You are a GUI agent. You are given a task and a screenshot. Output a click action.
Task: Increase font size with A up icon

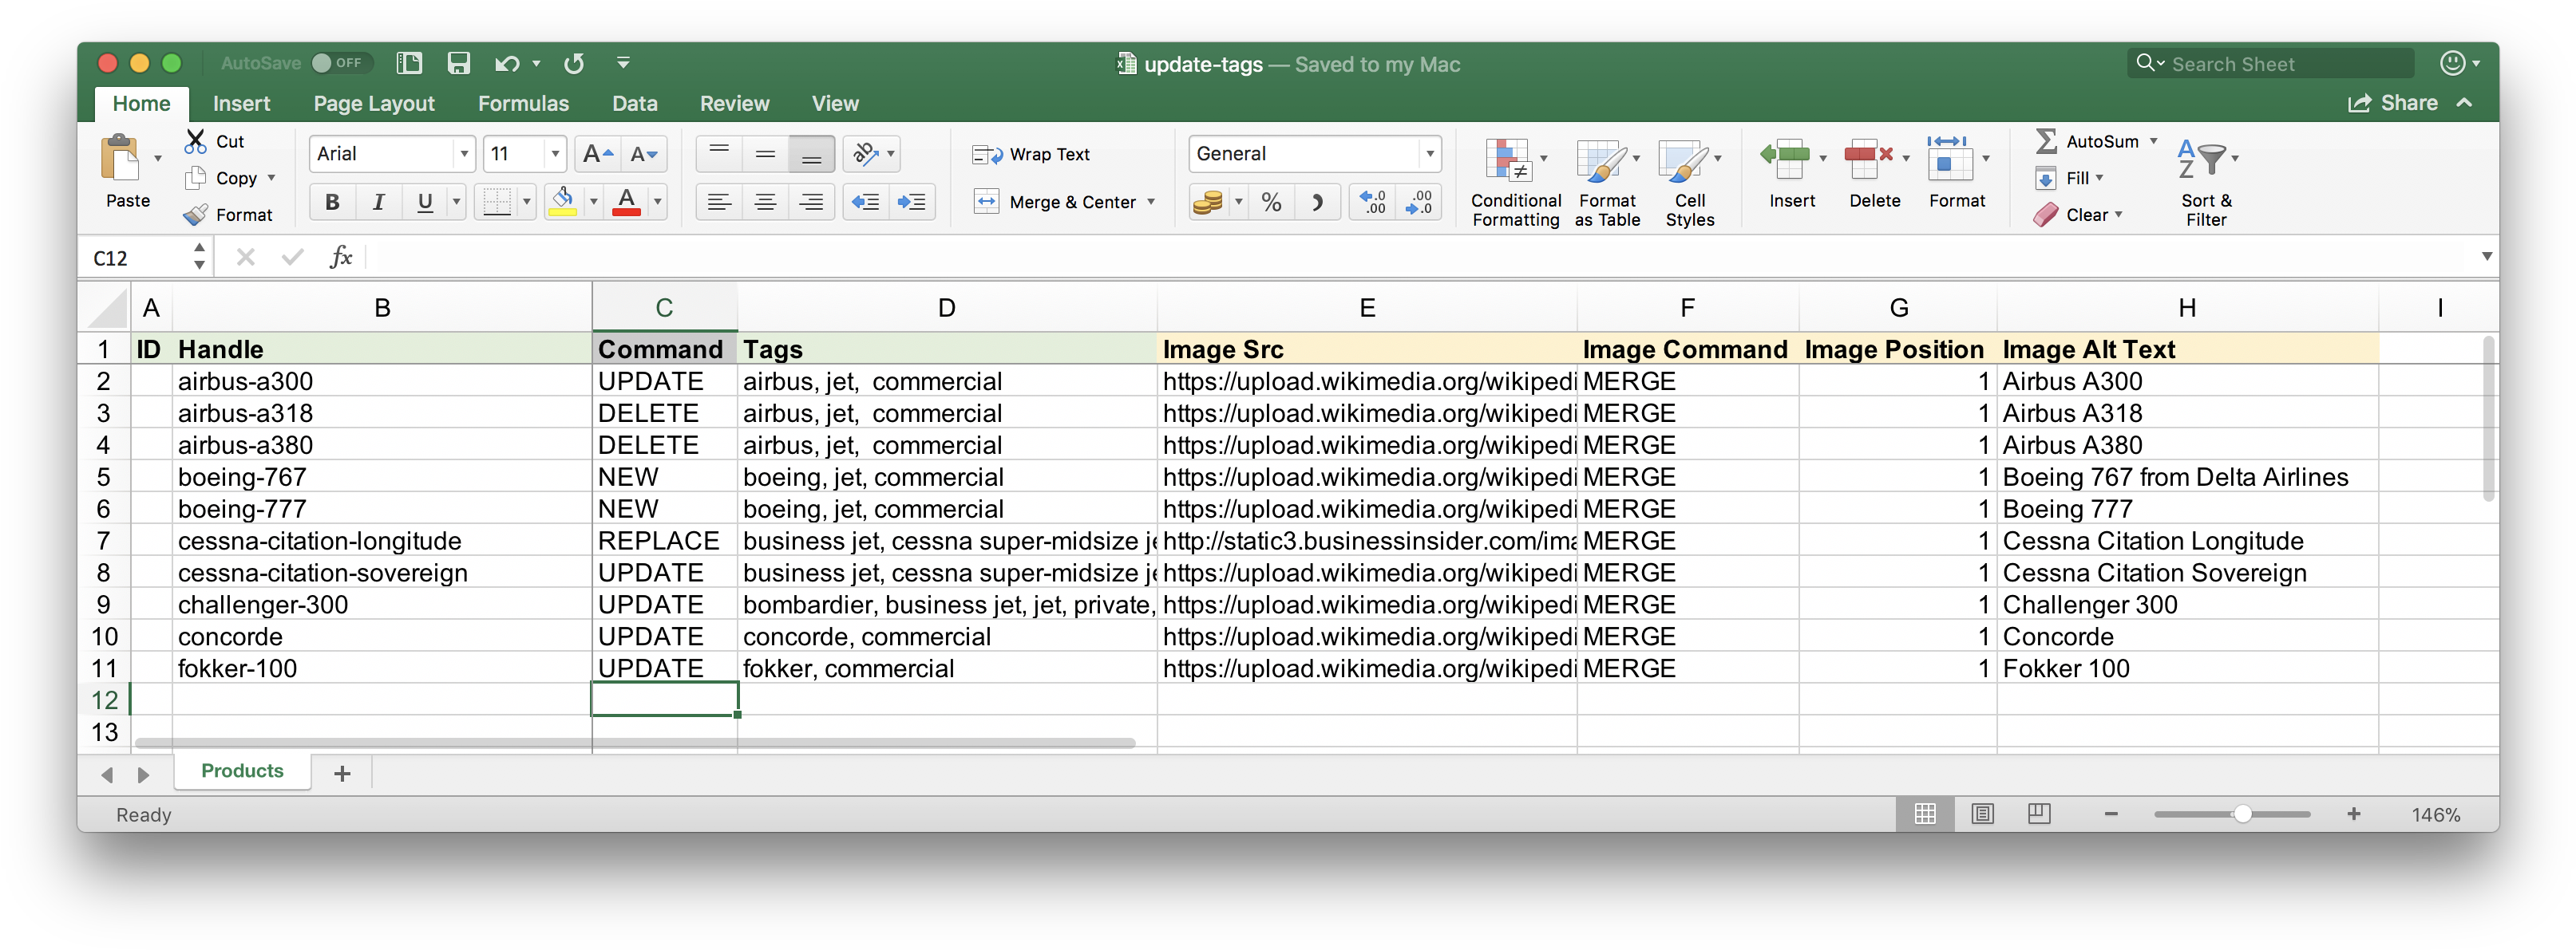click(598, 154)
